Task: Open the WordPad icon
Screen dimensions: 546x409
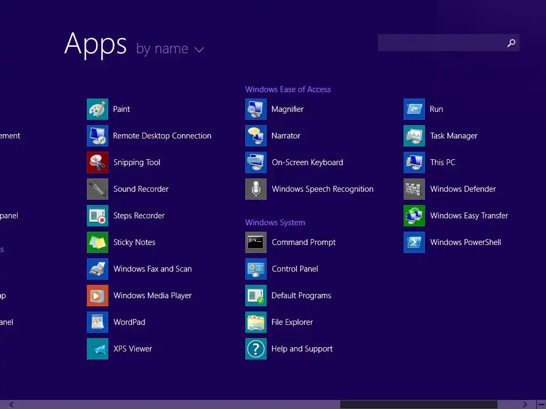Action: [x=98, y=322]
